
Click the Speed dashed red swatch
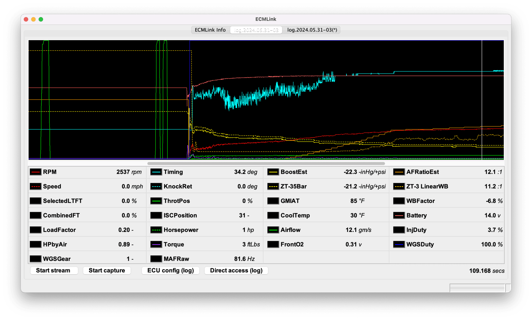35,186
